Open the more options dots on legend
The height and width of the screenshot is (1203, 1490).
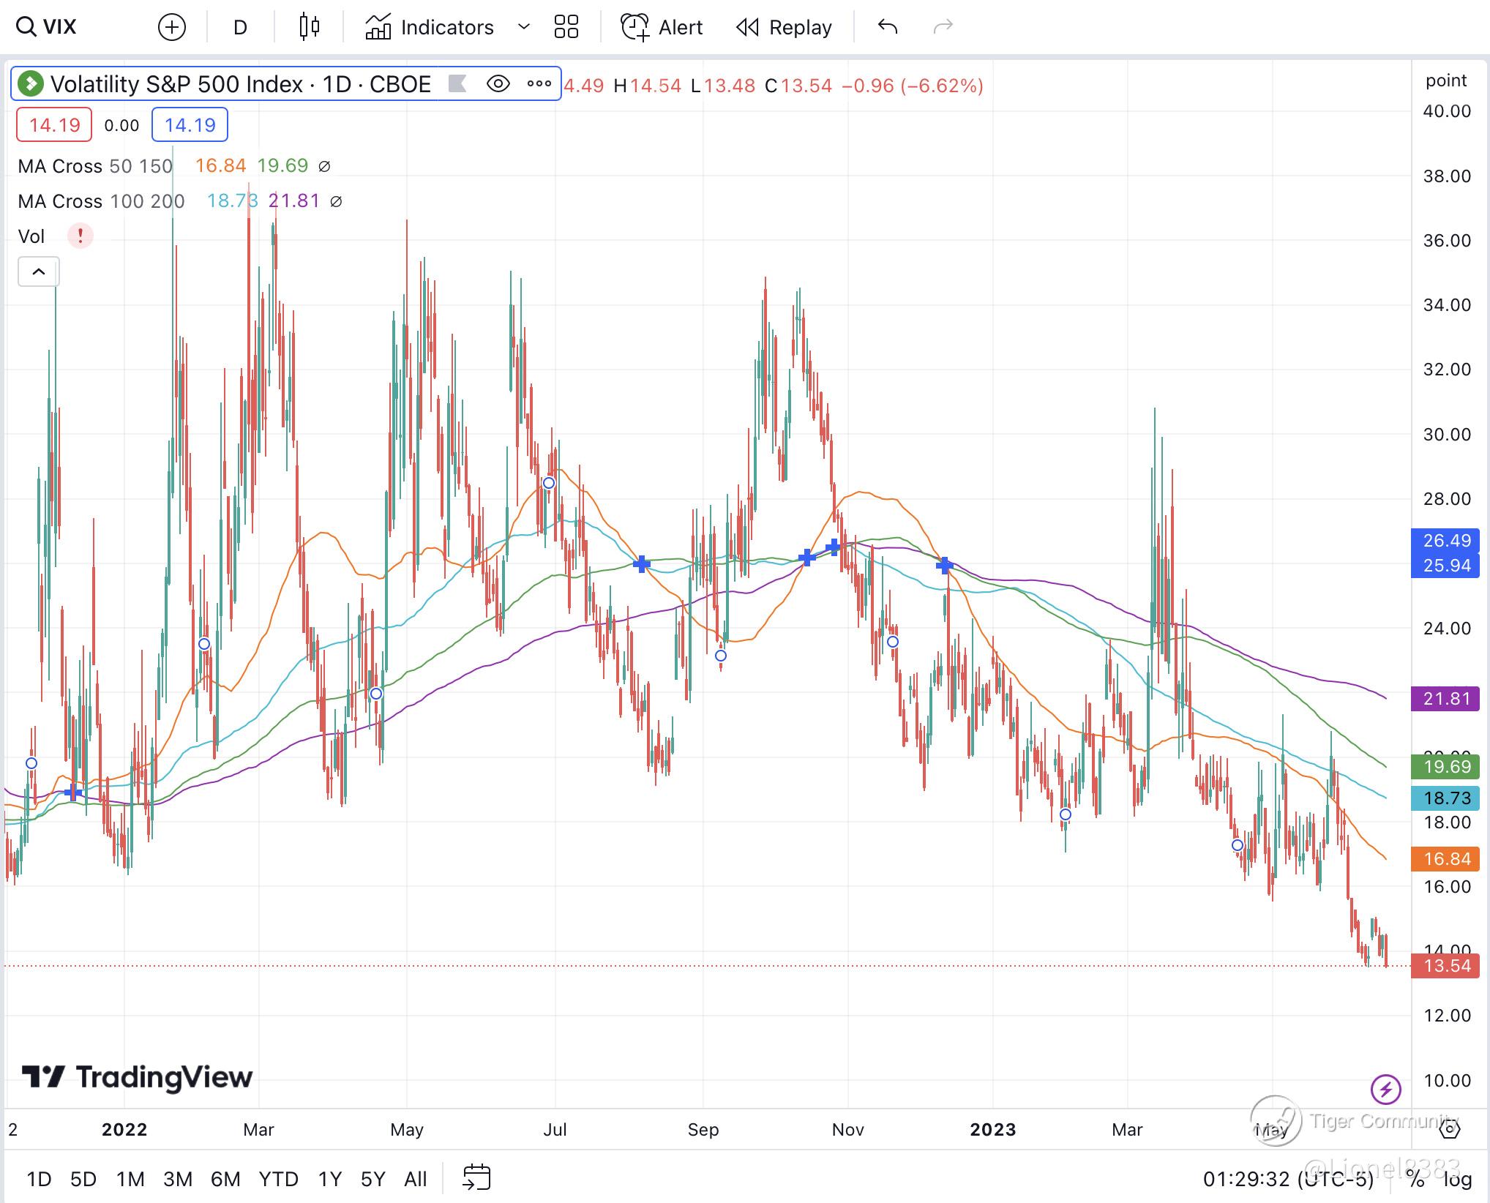coord(539,84)
